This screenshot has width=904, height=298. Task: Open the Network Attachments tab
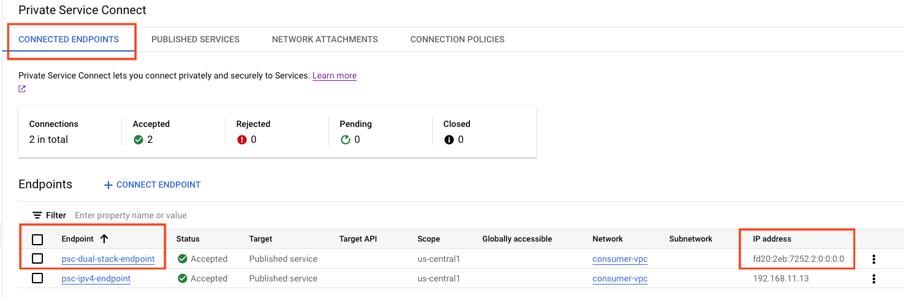click(325, 39)
